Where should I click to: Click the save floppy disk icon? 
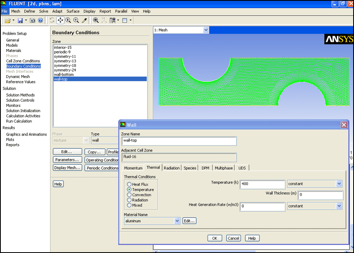point(20,20)
